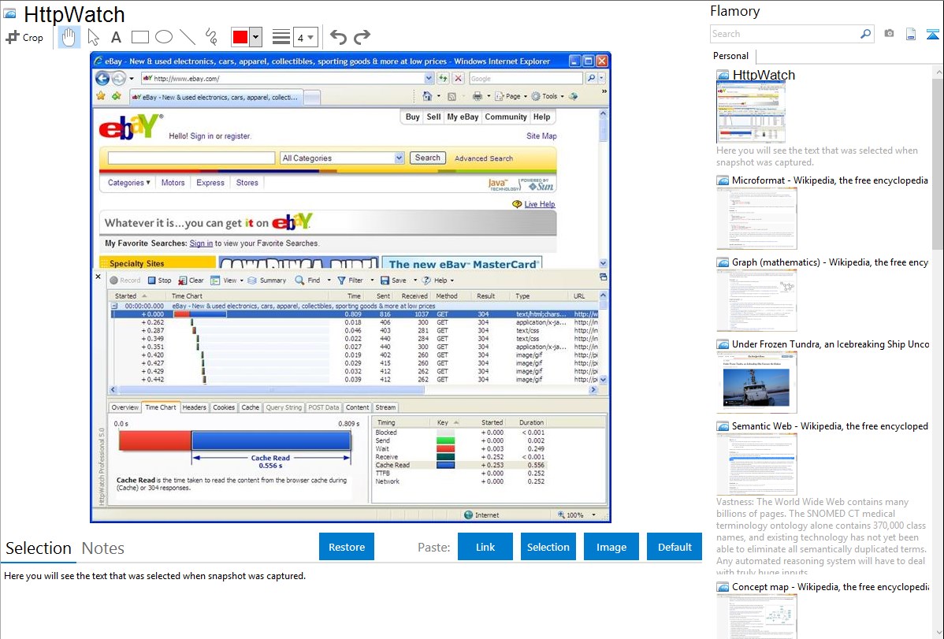The width and height of the screenshot is (944, 639).
Task: Pick the text annotation tool
Action: (116, 37)
